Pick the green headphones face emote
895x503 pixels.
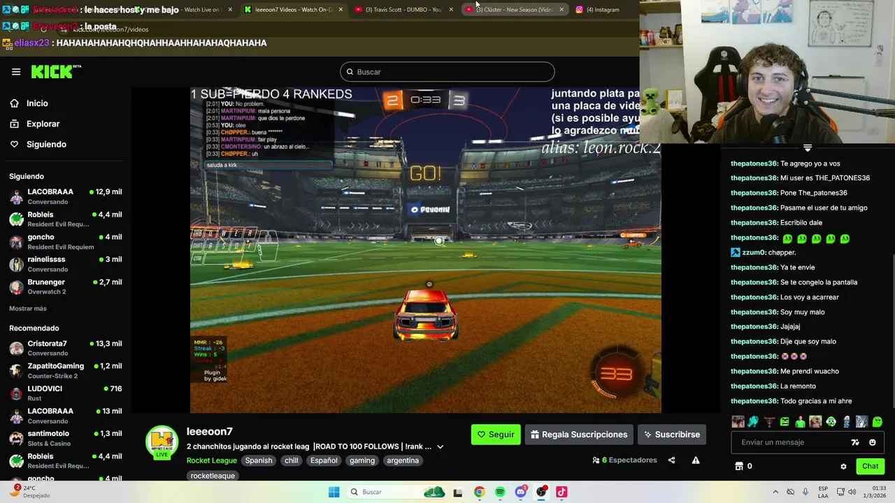pyautogui.click(x=831, y=421)
